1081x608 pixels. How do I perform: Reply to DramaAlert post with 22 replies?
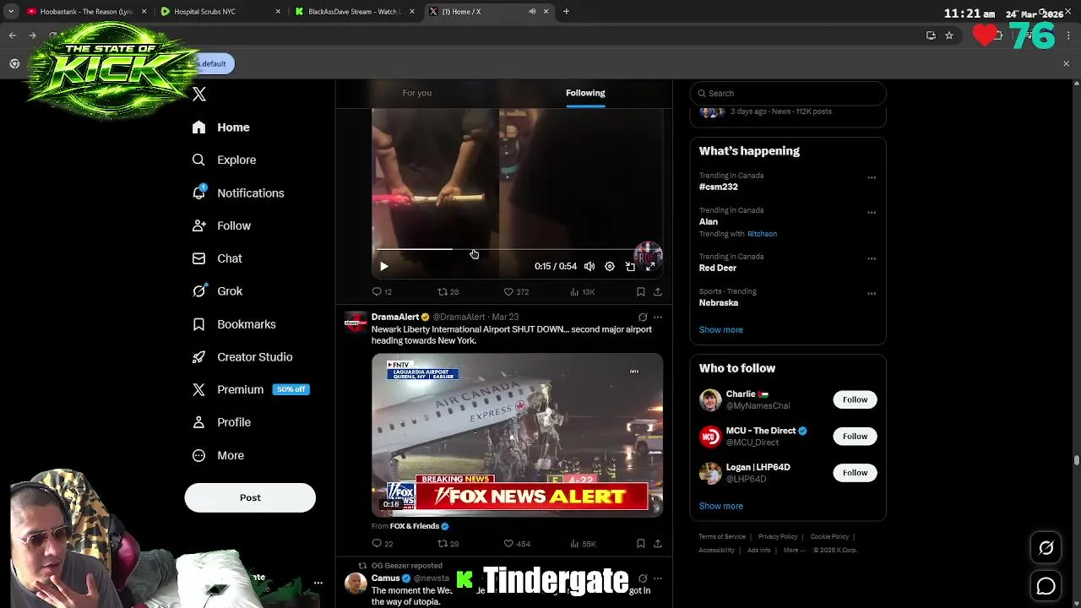click(382, 544)
